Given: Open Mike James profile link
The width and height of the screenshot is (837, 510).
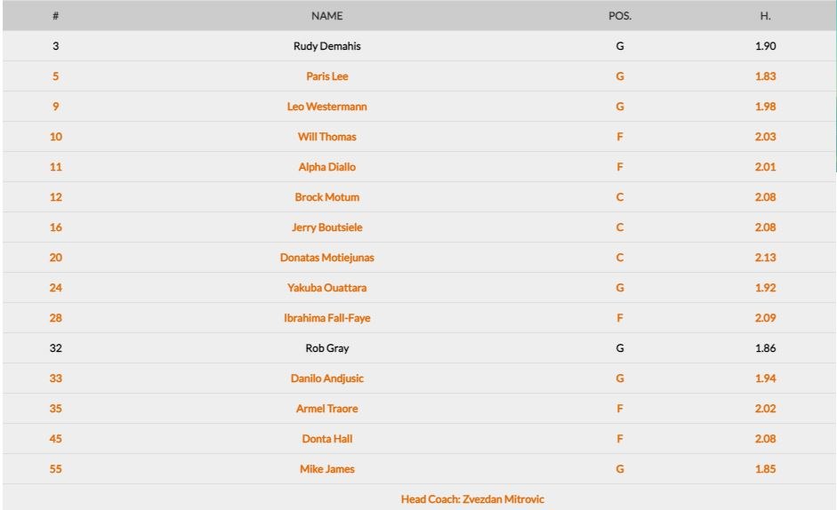Looking at the screenshot, I should 326,469.
